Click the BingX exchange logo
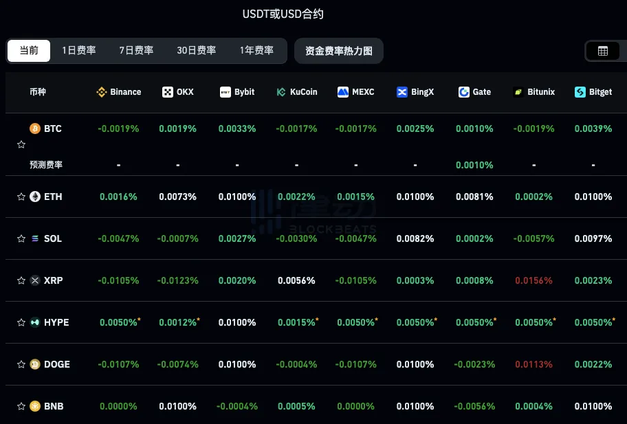627x424 pixels. coord(402,92)
